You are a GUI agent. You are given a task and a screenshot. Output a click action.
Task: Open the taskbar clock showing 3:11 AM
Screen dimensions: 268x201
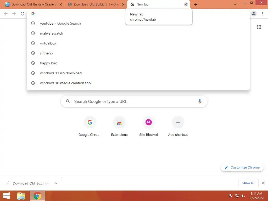(256, 196)
